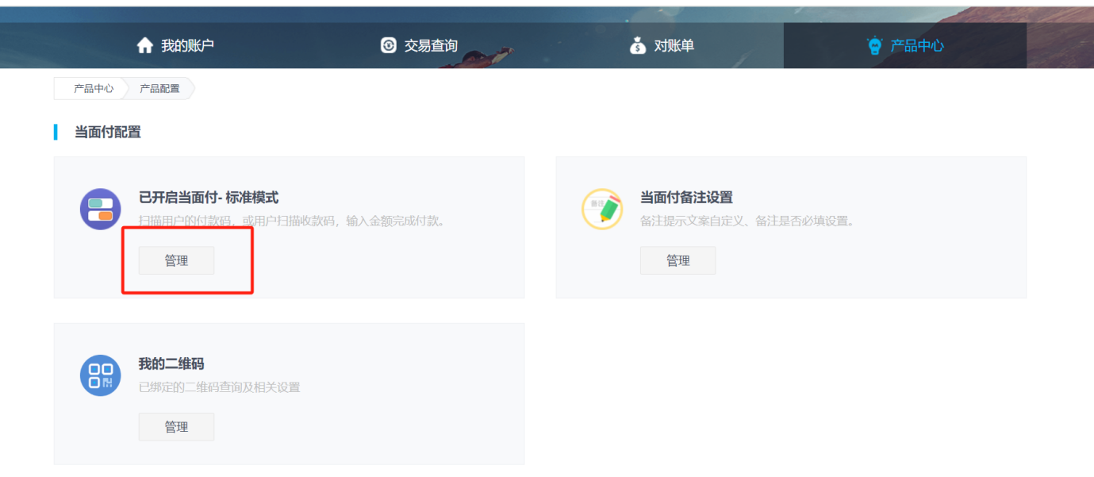Switch to the 交易查询 tab
Viewport: 1094px width, 477px height.
coord(419,46)
